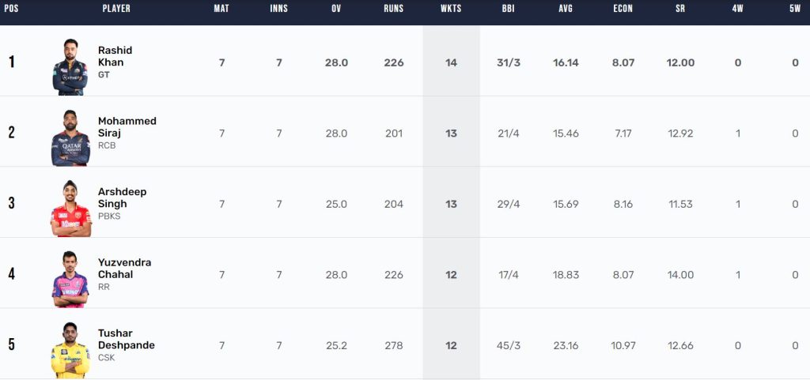The height and width of the screenshot is (380, 810).
Task: Sort by BBI column header
Action: click(x=509, y=9)
